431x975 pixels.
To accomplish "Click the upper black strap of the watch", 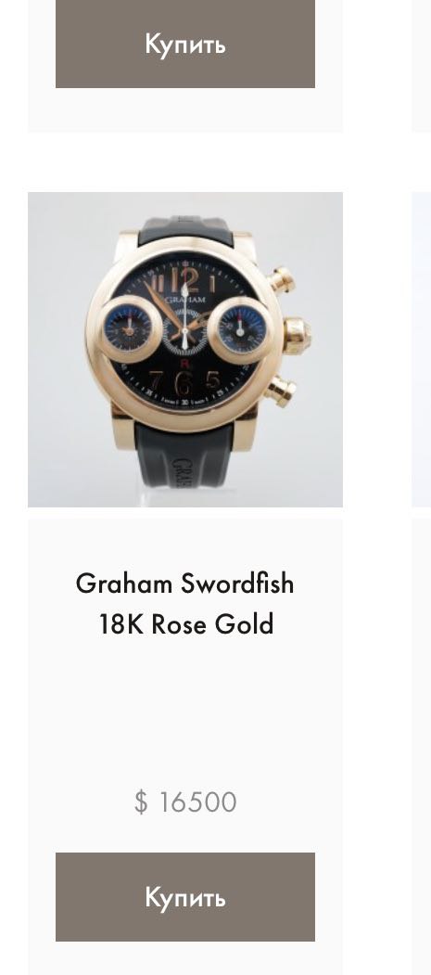I will (185, 230).
